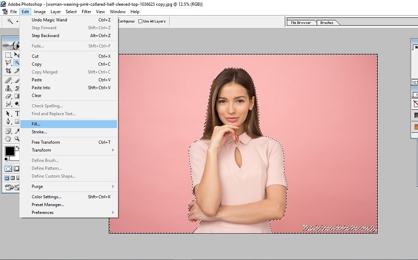This screenshot has width=418, height=260.
Task: Select the Type tool
Action: [17, 114]
